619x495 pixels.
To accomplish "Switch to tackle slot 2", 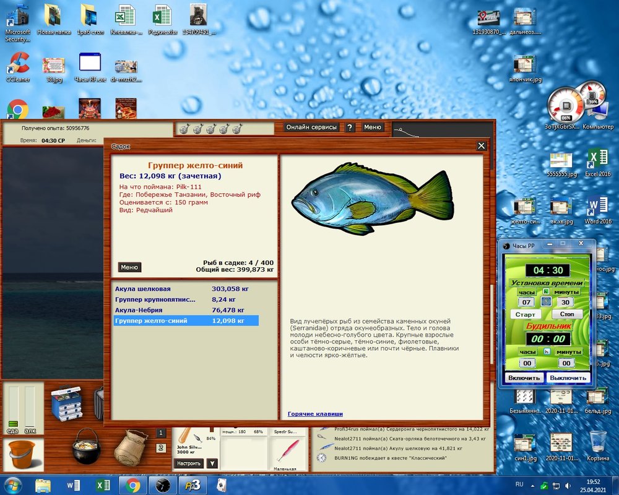I will tap(161, 447).
